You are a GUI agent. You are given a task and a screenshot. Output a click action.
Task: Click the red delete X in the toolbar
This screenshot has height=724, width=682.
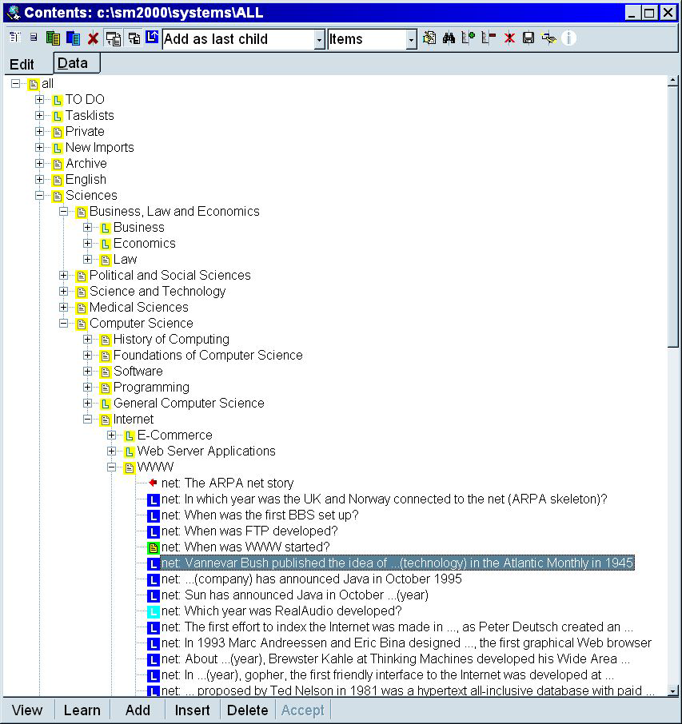[x=94, y=38]
